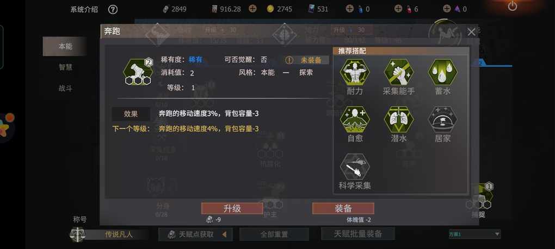
Task: Click the 奔跑 talent hexagon icon
Action: (x=138, y=72)
